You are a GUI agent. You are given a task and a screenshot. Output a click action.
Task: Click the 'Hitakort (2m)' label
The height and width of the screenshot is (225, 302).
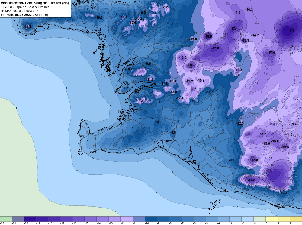[59, 3]
